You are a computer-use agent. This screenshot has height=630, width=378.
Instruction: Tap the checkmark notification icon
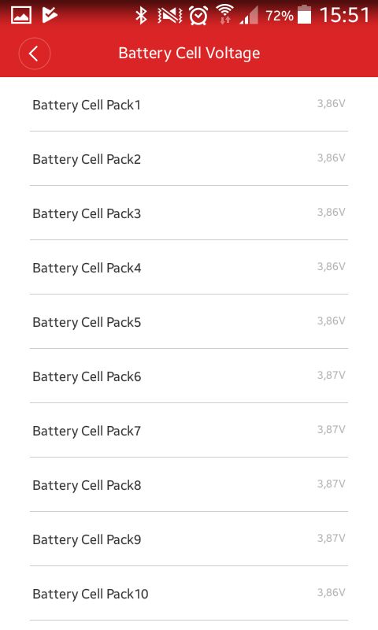click(x=50, y=15)
